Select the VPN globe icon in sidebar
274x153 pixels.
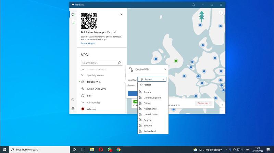[x=73, y=14]
